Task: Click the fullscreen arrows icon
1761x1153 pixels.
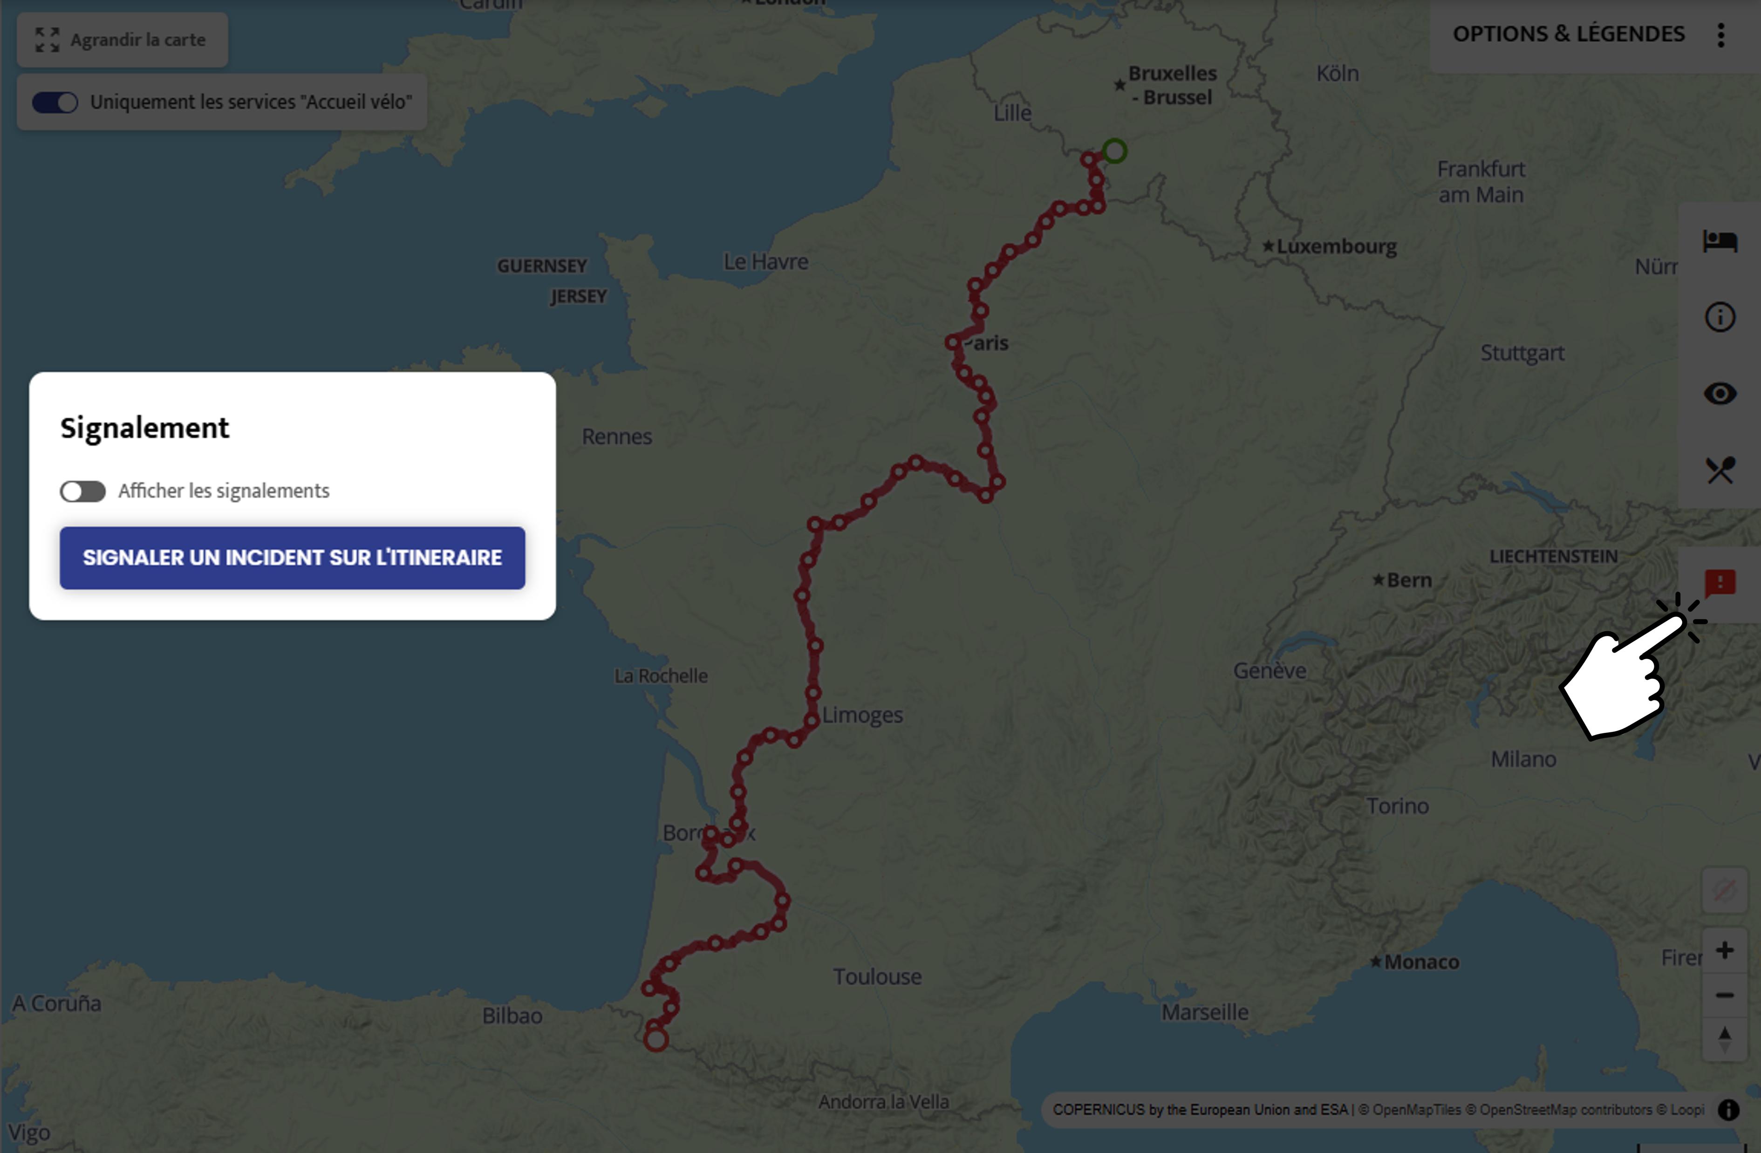Action: [48, 40]
